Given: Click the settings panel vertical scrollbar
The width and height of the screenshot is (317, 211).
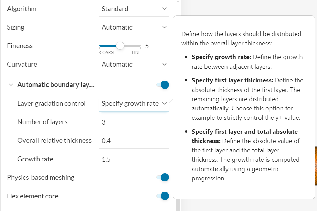Looking at the screenshot, I should pyautogui.click(x=178, y=103).
